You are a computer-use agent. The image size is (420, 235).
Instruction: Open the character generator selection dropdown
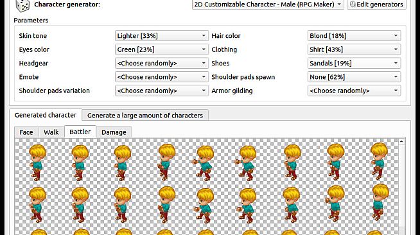coord(268,4)
